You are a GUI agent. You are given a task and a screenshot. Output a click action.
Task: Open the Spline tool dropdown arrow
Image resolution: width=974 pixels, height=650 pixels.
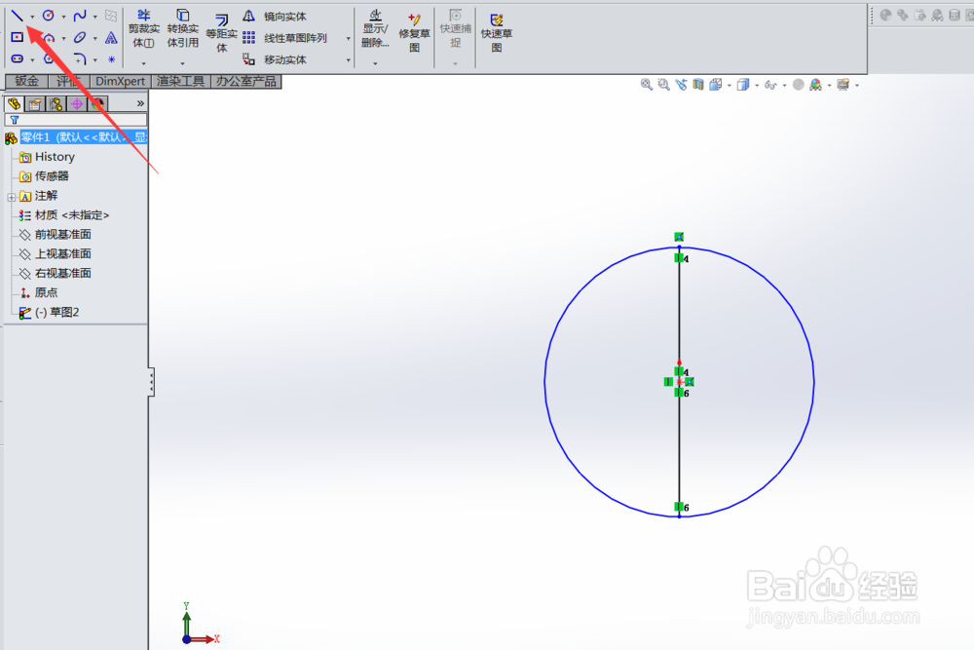click(x=95, y=17)
